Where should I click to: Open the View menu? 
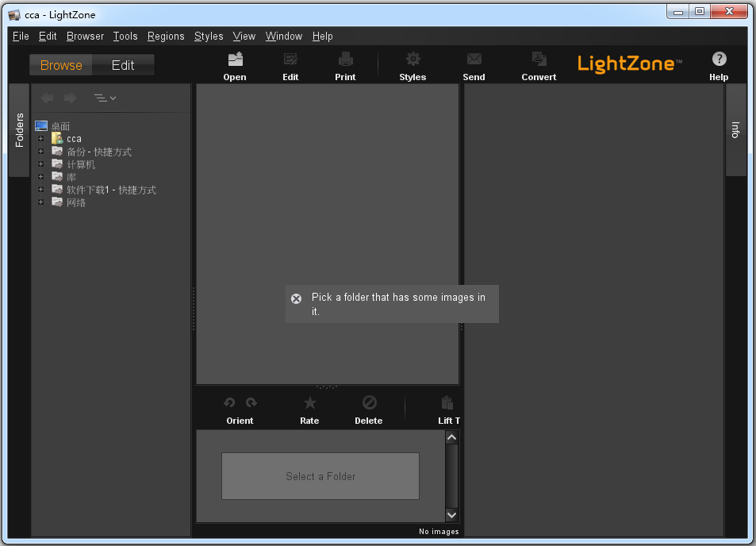point(244,37)
